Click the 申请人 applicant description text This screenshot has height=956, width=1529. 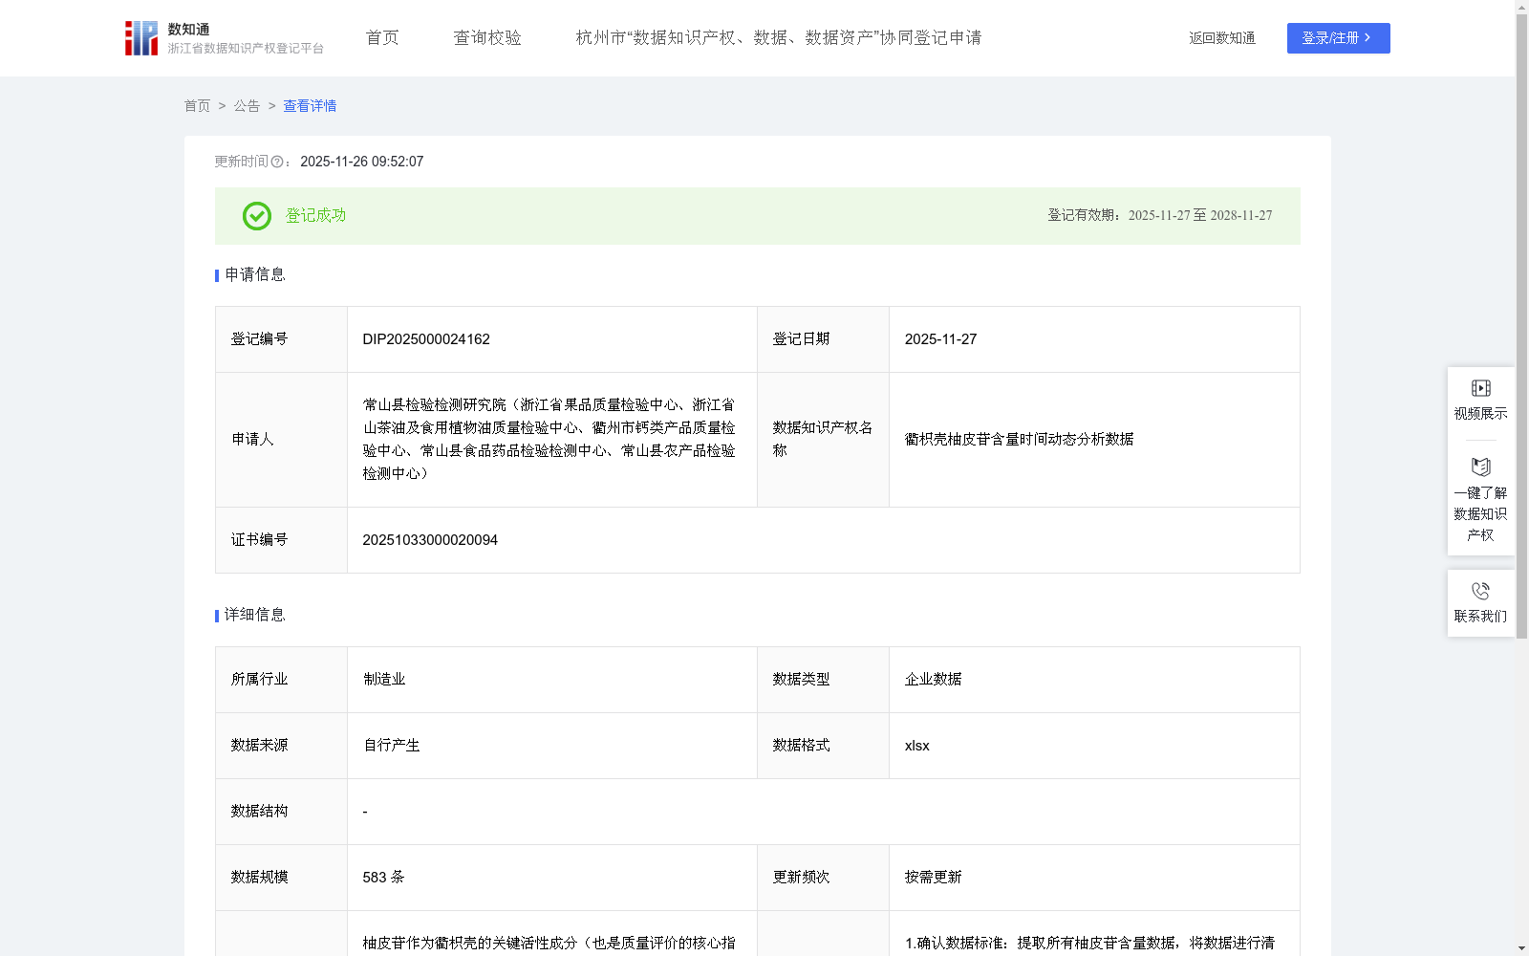(x=549, y=440)
